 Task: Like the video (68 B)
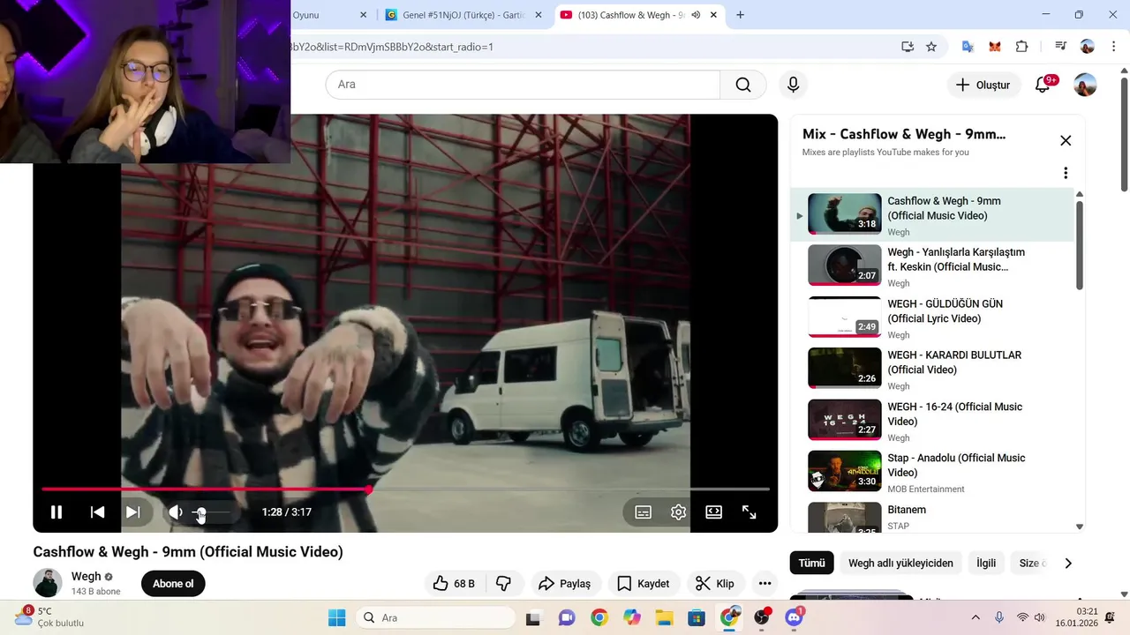pyautogui.click(x=454, y=584)
